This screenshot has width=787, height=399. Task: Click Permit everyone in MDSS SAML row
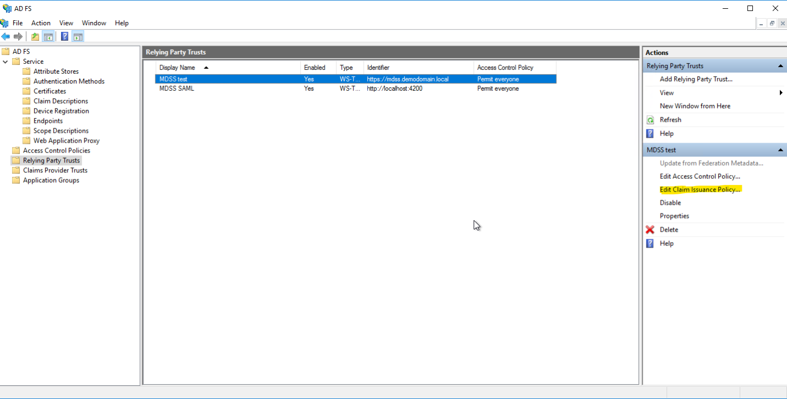498,89
